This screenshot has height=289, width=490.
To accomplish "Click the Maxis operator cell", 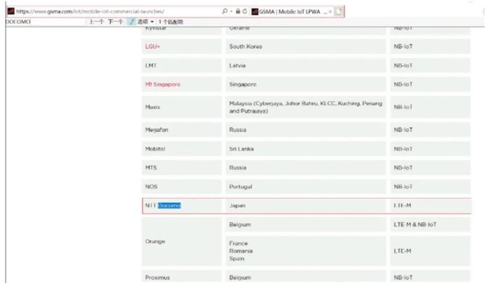I will pos(181,107).
